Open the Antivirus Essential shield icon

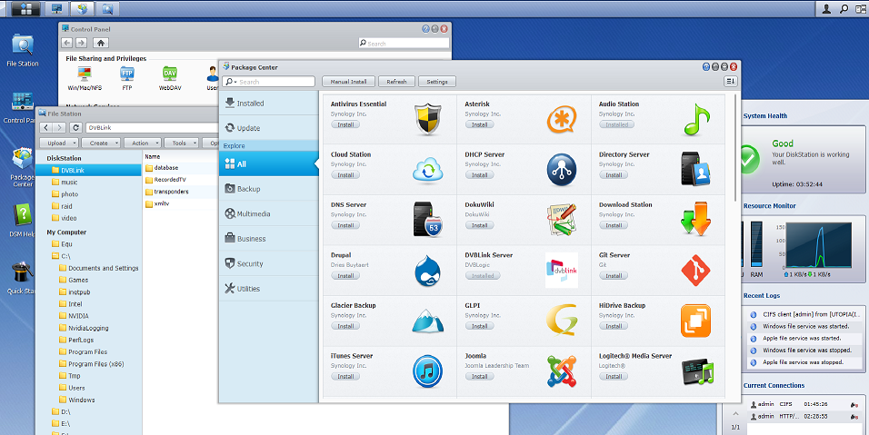[427, 119]
